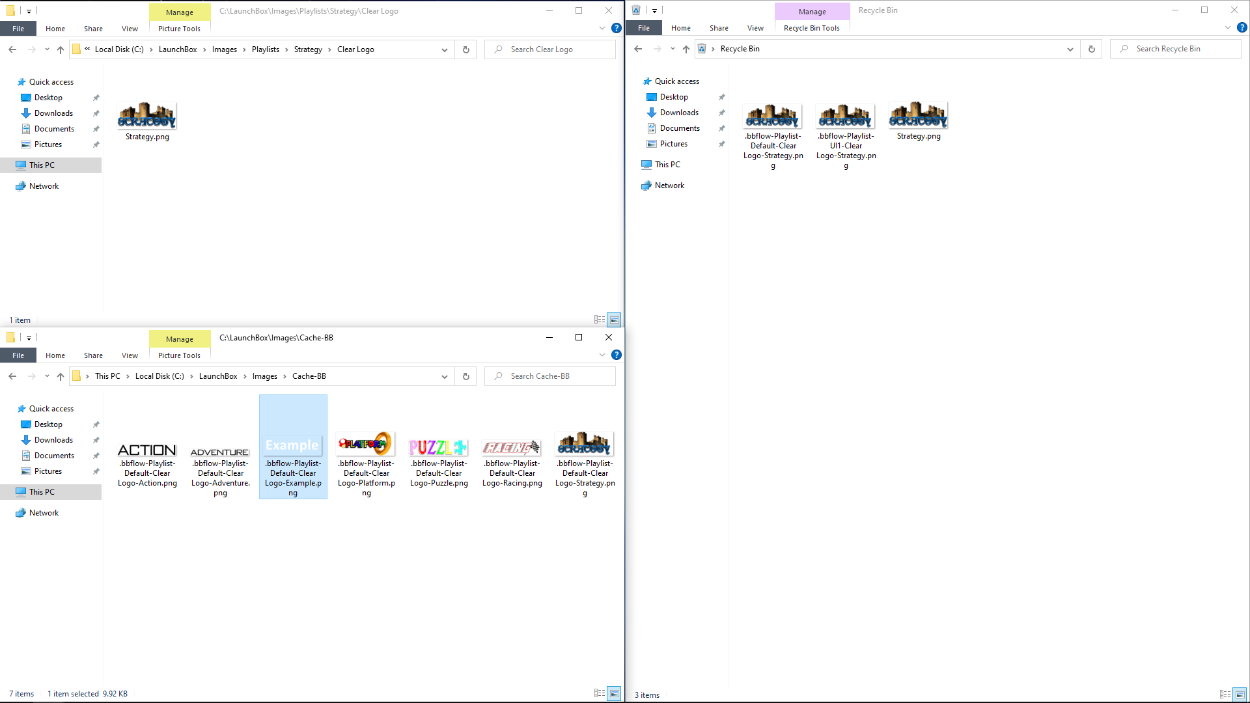Open recent locations dropdown in Cache-BB window
The height and width of the screenshot is (703, 1250).
click(x=47, y=376)
